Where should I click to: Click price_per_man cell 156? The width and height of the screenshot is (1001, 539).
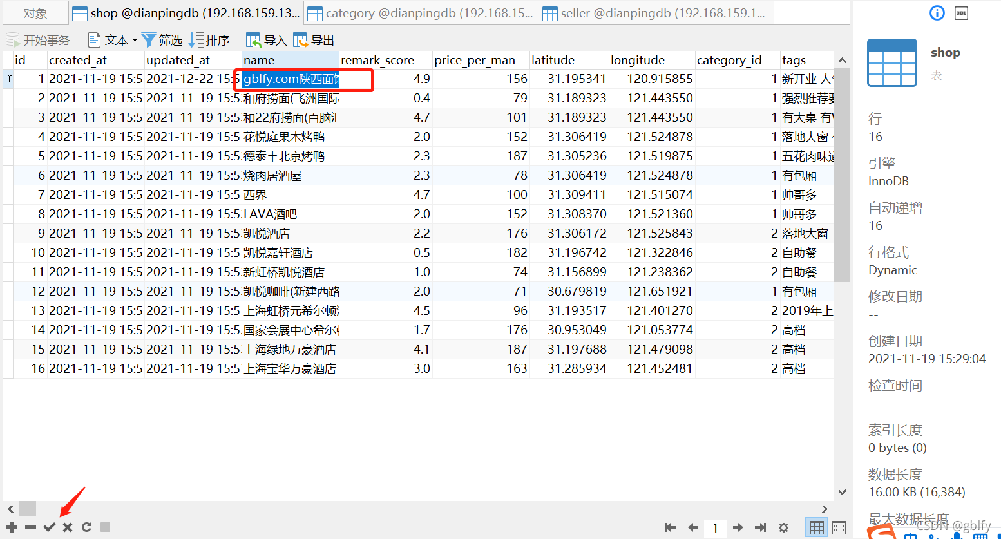pos(481,79)
